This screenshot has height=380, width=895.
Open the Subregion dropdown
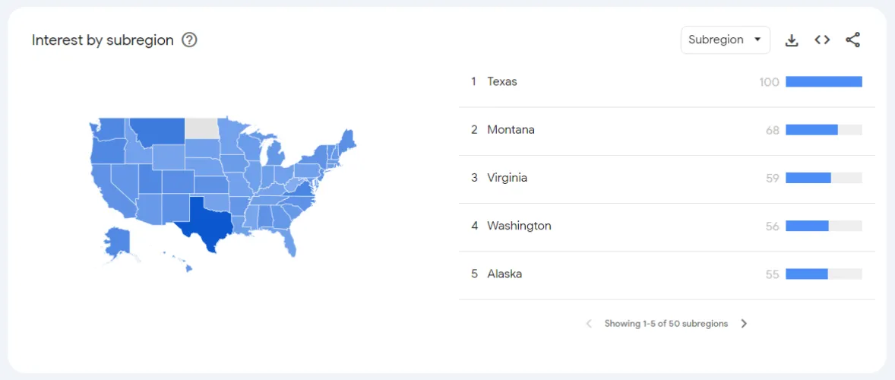click(725, 40)
